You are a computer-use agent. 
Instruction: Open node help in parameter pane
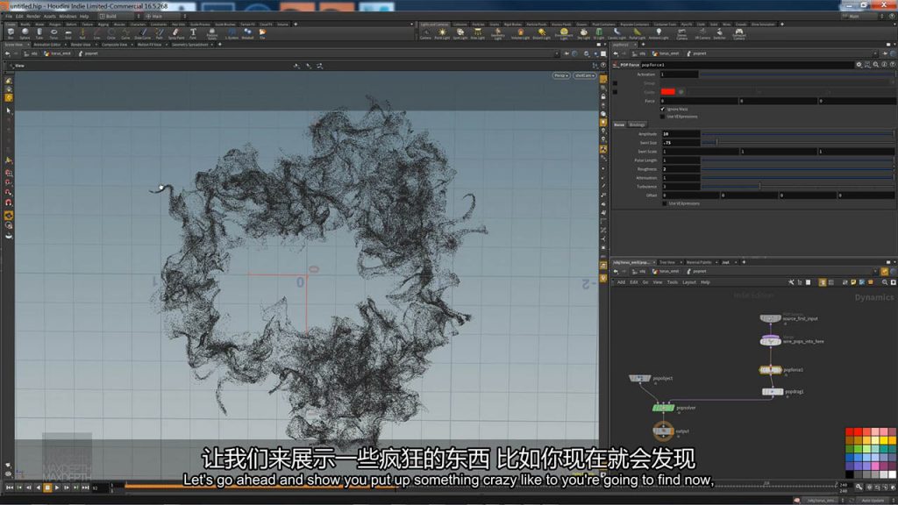click(x=892, y=65)
